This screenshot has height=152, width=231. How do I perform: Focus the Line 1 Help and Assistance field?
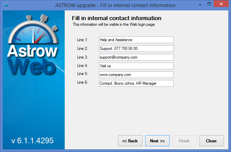point(136,40)
